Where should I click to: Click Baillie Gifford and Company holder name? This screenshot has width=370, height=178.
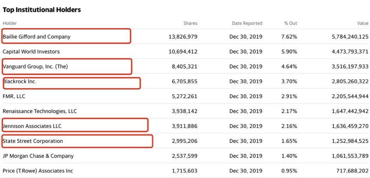tap(36, 37)
